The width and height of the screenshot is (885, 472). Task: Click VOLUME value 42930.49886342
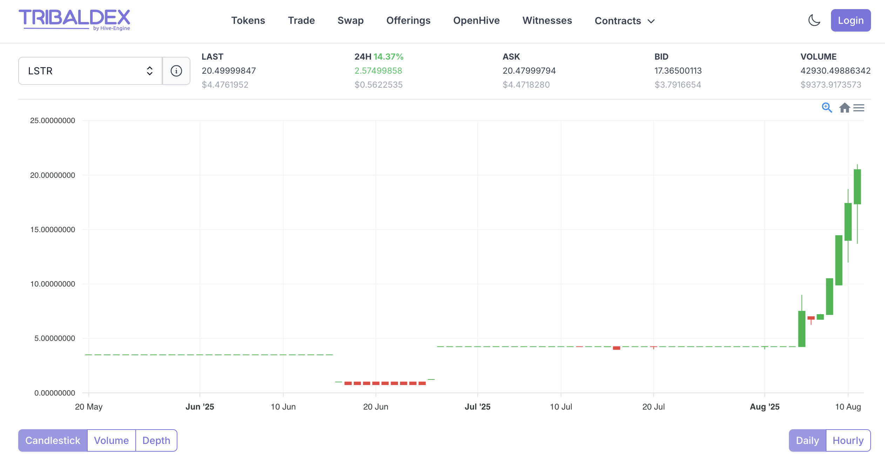[x=835, y=70]
